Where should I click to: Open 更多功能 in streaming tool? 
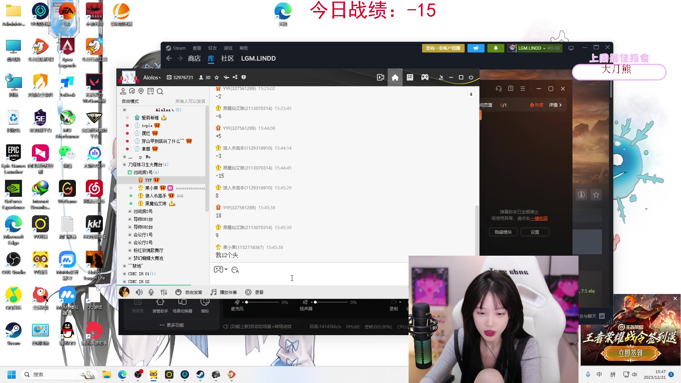point(172,325)
